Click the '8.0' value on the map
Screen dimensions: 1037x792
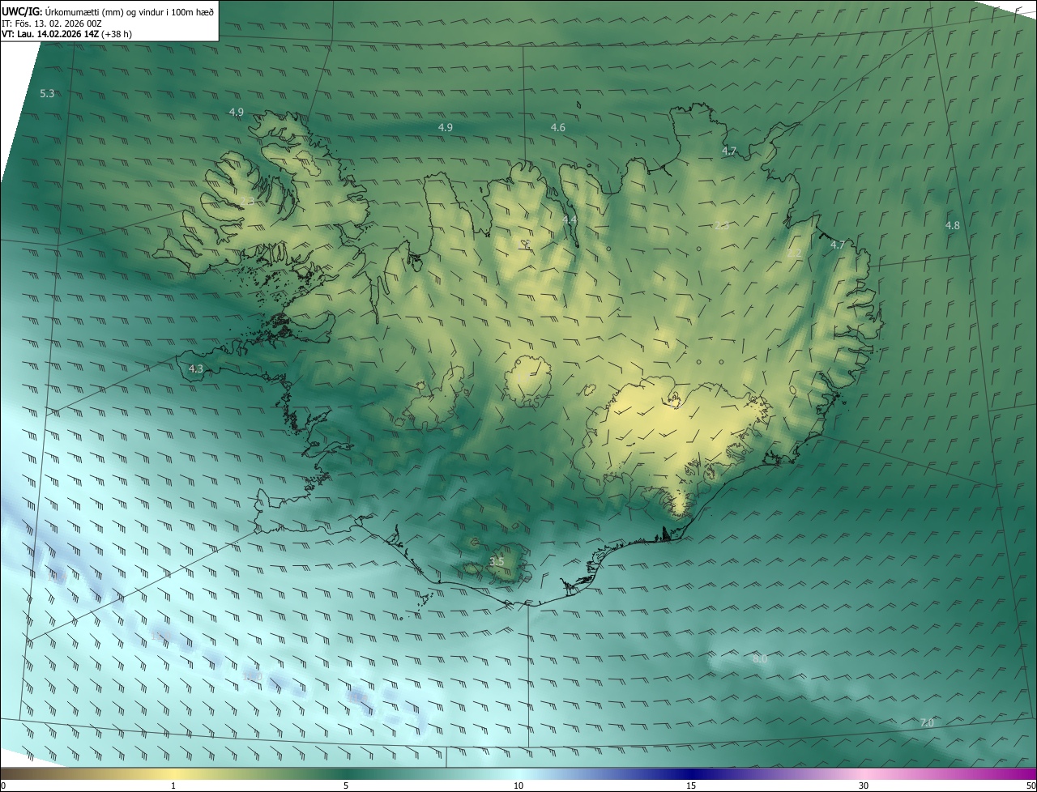pos(760,659)
